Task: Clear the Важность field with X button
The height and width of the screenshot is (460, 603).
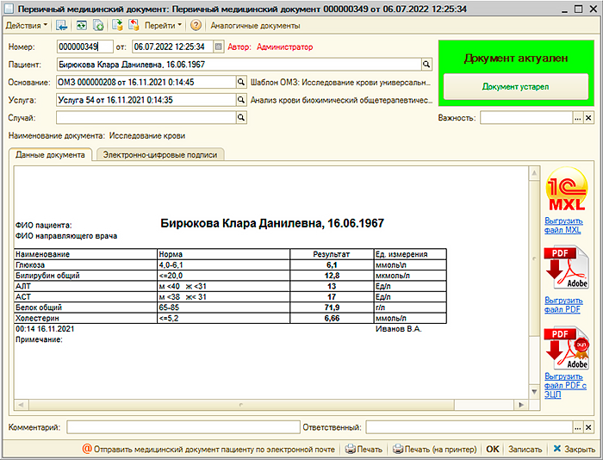Action: 588,118
